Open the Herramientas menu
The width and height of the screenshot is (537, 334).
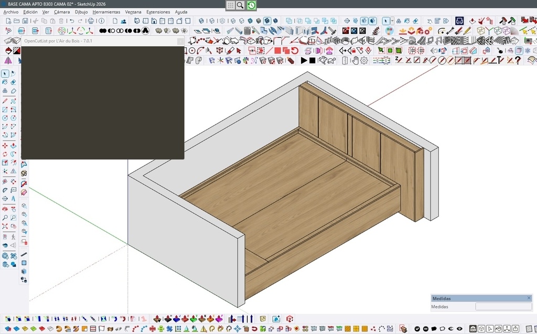pyautogui.click(x=106, y=12)
